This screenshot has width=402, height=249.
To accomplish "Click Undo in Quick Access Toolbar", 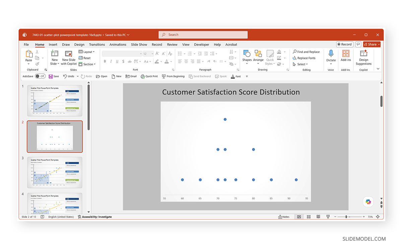I will 69,76.
